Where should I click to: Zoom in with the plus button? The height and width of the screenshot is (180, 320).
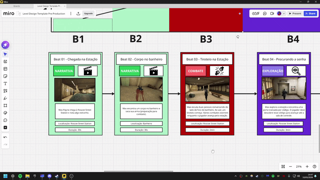307,166
